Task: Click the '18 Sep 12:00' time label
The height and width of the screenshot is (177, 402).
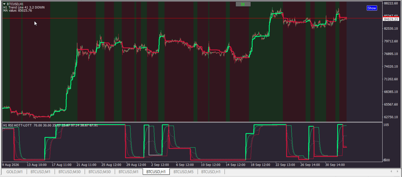Action: (x=260, y=165)
